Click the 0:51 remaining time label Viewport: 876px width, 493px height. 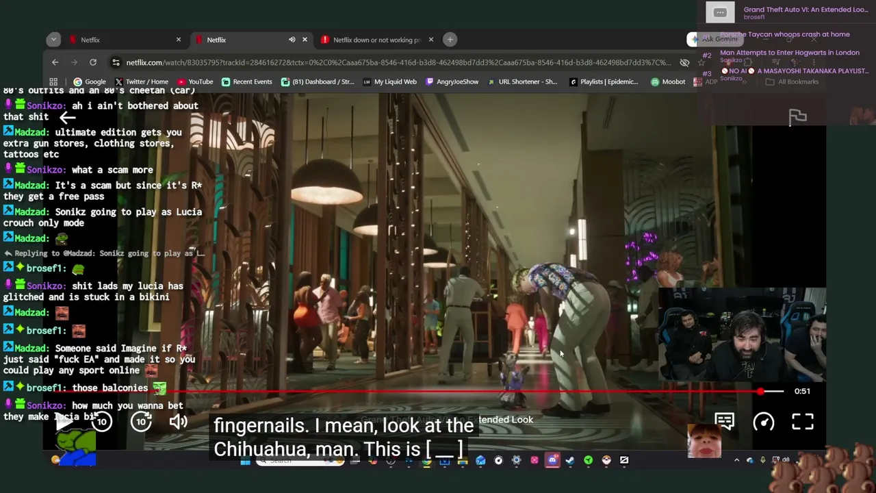pyautogui.click(x=802, y=391)
